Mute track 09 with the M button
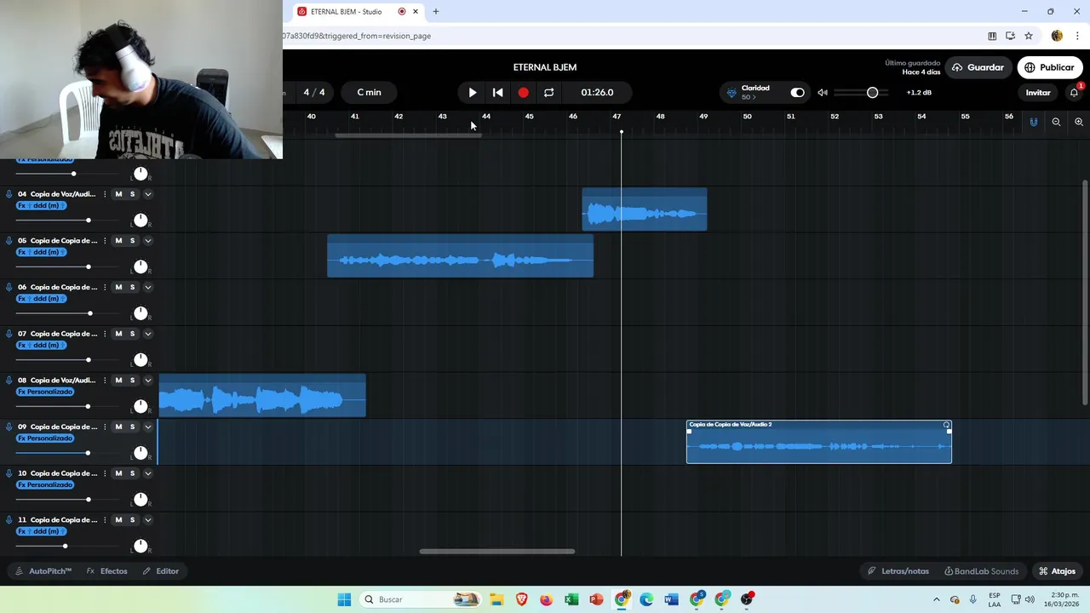 tap(118, 427)
